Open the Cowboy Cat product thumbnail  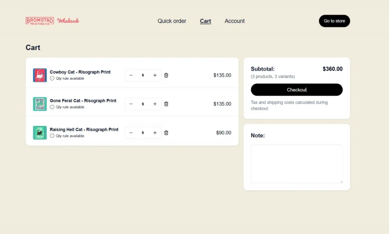pyautogui.click(x=40, y=75)
